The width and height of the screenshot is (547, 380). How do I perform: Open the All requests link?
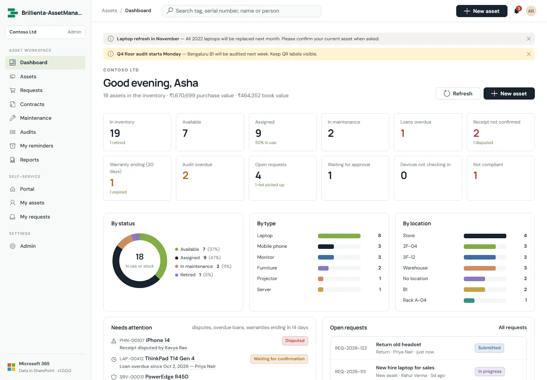click(513, 328)
